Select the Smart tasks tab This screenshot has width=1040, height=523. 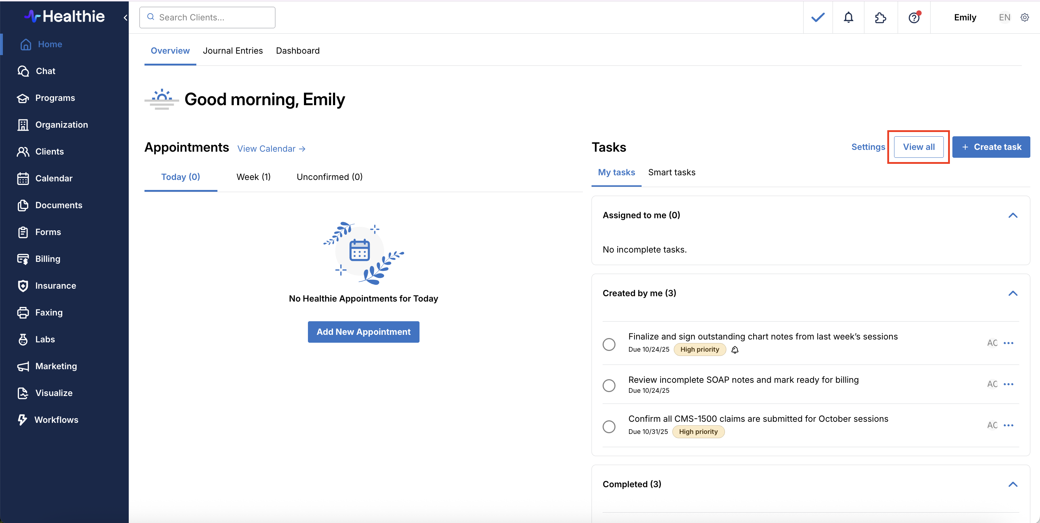(x=671, y=172)
